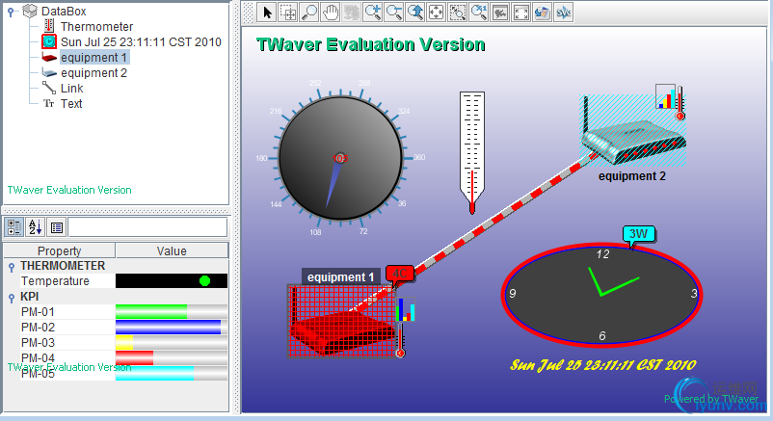Click the zoom-back up-arrow magnifier icon
This screenshot has height=421, width=773.
pyautogui.click(x=415, y=13)
